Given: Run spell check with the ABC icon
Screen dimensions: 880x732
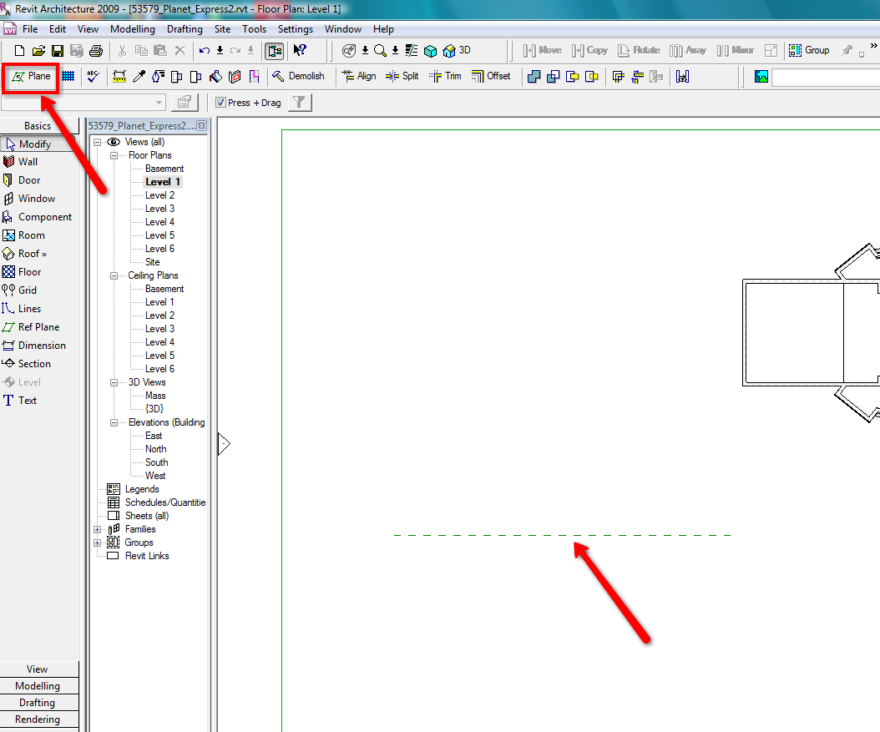Looking at the screenshot, I should (x=94, y=76).
